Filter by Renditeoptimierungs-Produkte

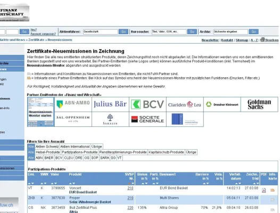(123, 152)
